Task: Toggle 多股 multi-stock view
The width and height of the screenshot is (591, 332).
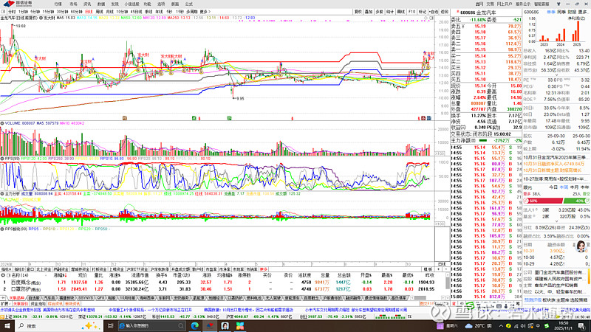Action: tap(379, 12)
